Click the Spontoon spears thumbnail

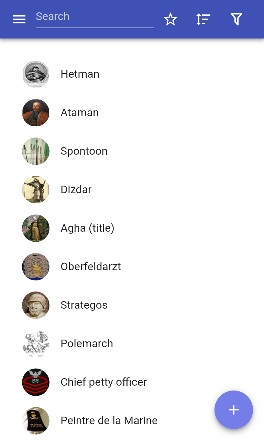tap(36, 151)
